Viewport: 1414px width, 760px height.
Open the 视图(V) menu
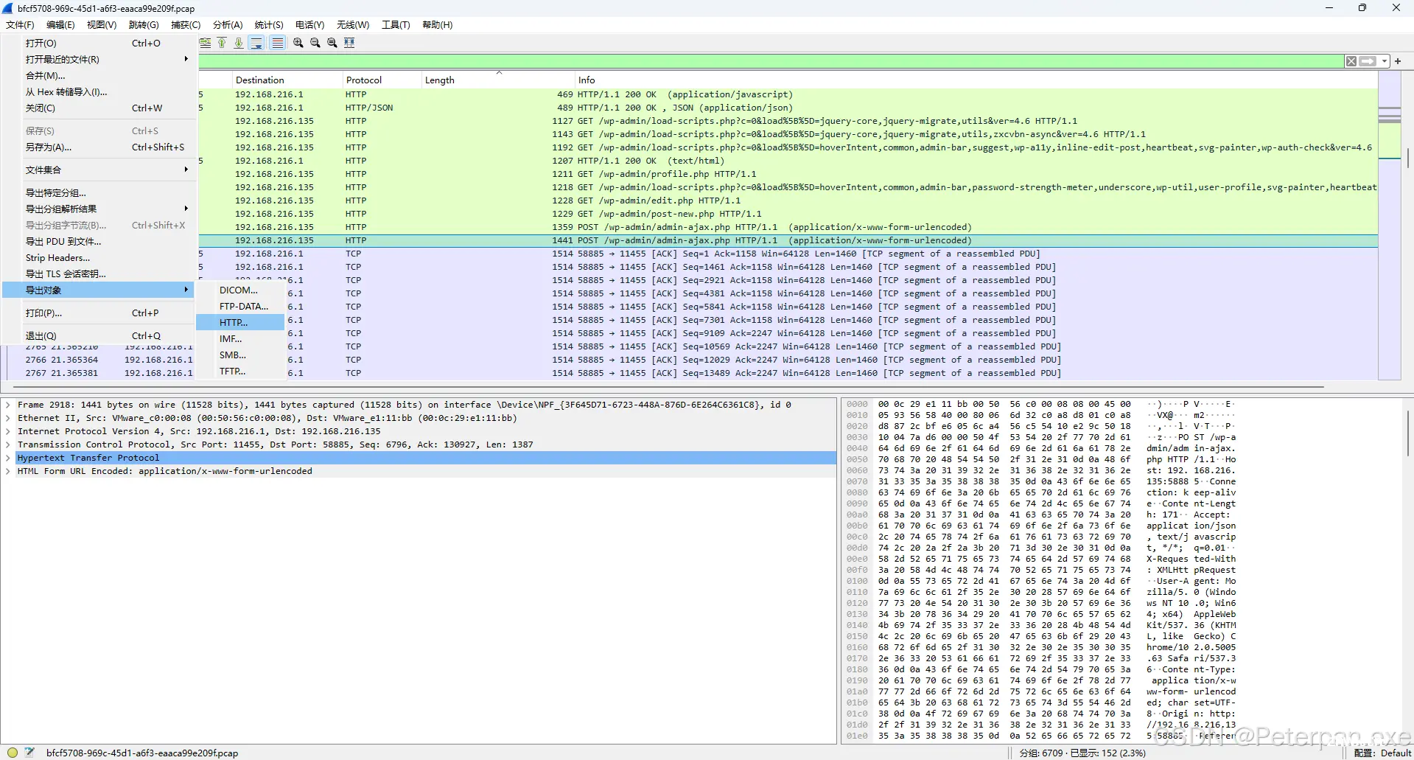pos(102,25)
